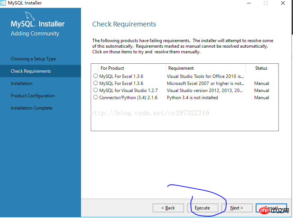Minimize the MySQL Installer window
This screenshot has width=293, height=218.
(x=249, y=3)
